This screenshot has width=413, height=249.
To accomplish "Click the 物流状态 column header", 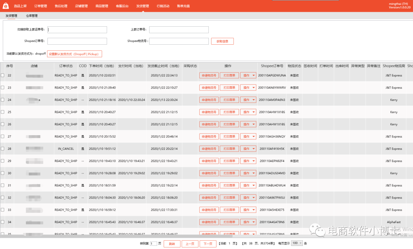I will coord(294,66).
